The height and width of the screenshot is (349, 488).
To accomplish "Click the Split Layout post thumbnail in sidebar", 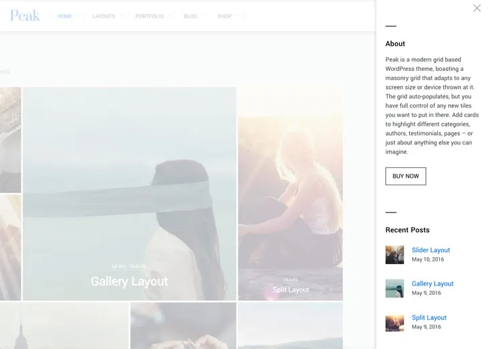I will (x=394, y=322).
